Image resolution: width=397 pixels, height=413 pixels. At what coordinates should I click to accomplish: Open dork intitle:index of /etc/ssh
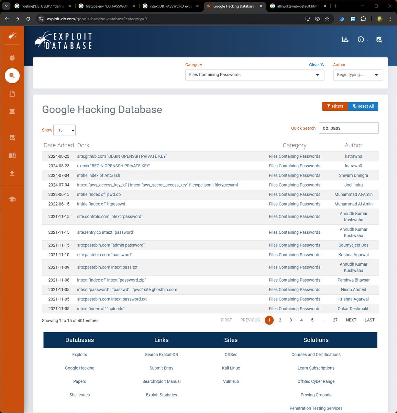click(x=99, y=176)
